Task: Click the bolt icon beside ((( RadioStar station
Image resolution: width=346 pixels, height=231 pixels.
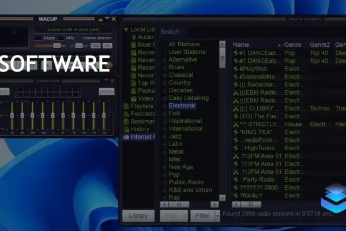Action: [x=236, y=85]
